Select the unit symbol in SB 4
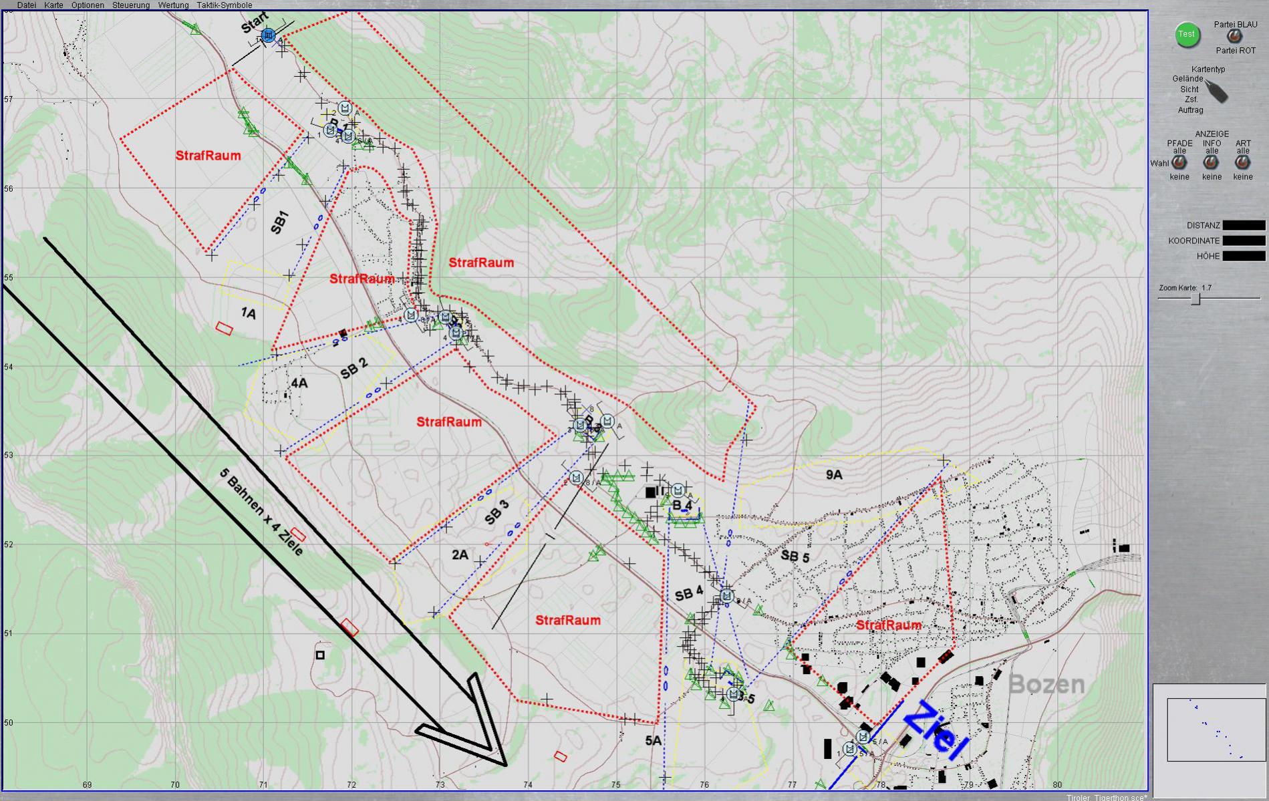The height and width of the screenshot is (801, 1269). (x=727, y=595)
